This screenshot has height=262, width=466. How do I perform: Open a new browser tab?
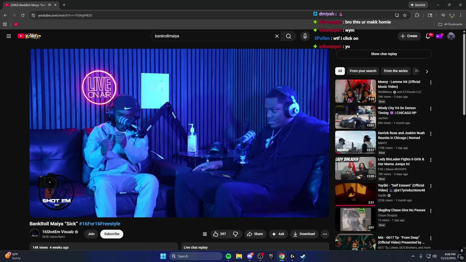64,5
